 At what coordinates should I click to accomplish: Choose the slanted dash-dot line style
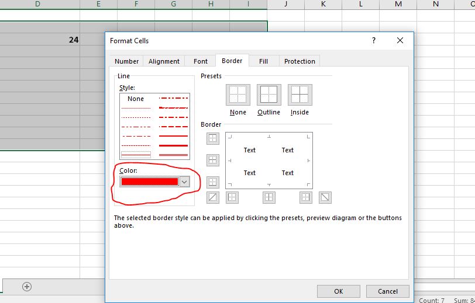(174, 107)
